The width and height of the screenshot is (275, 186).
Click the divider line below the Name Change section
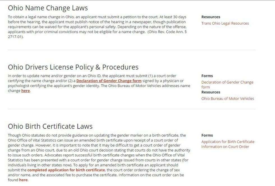click(132, 50)
